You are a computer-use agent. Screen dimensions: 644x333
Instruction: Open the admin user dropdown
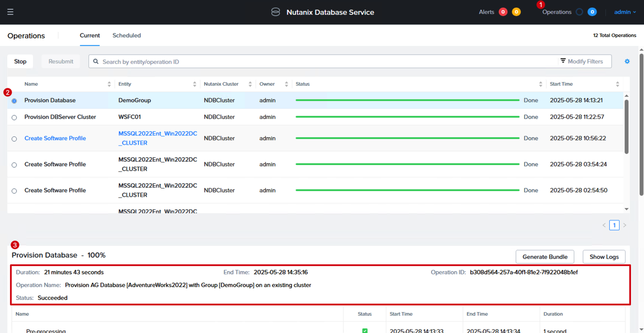pyautogui.click(x=625, y=12)
